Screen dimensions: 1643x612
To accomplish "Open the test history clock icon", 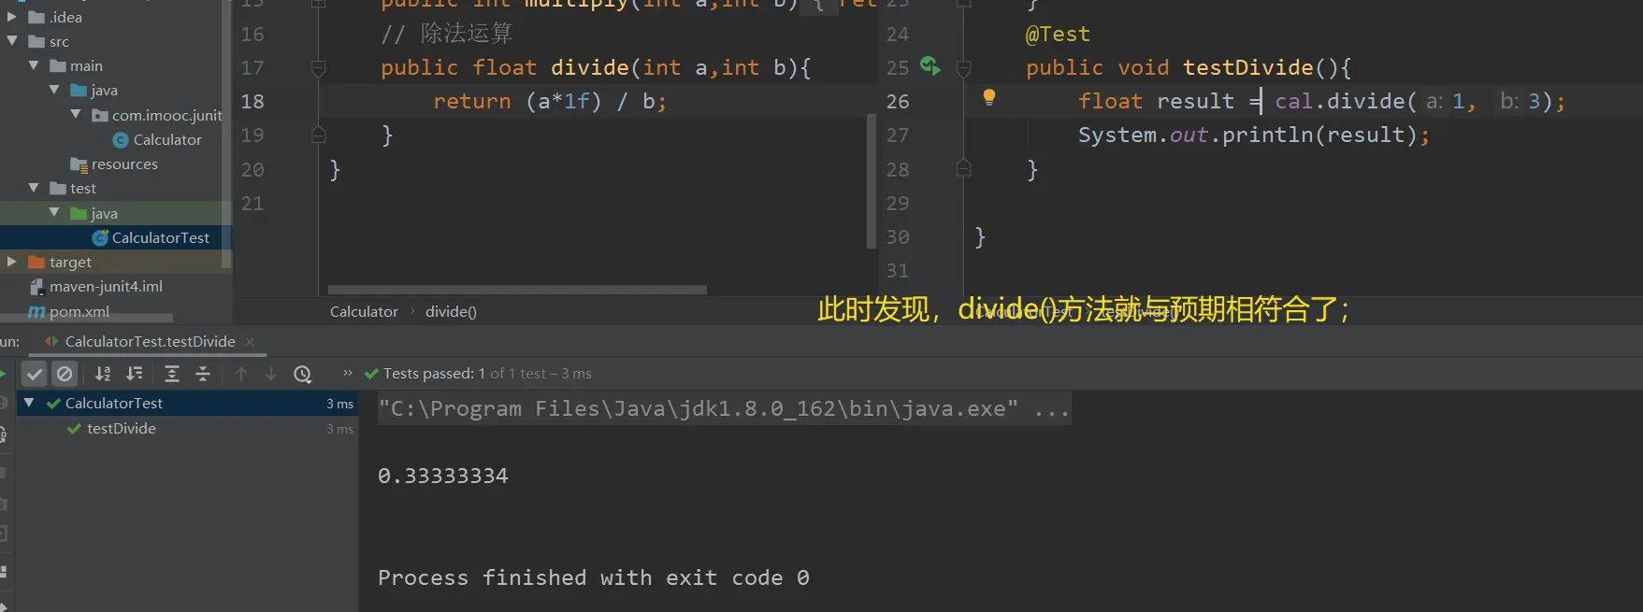I will [x=302, y=374].
